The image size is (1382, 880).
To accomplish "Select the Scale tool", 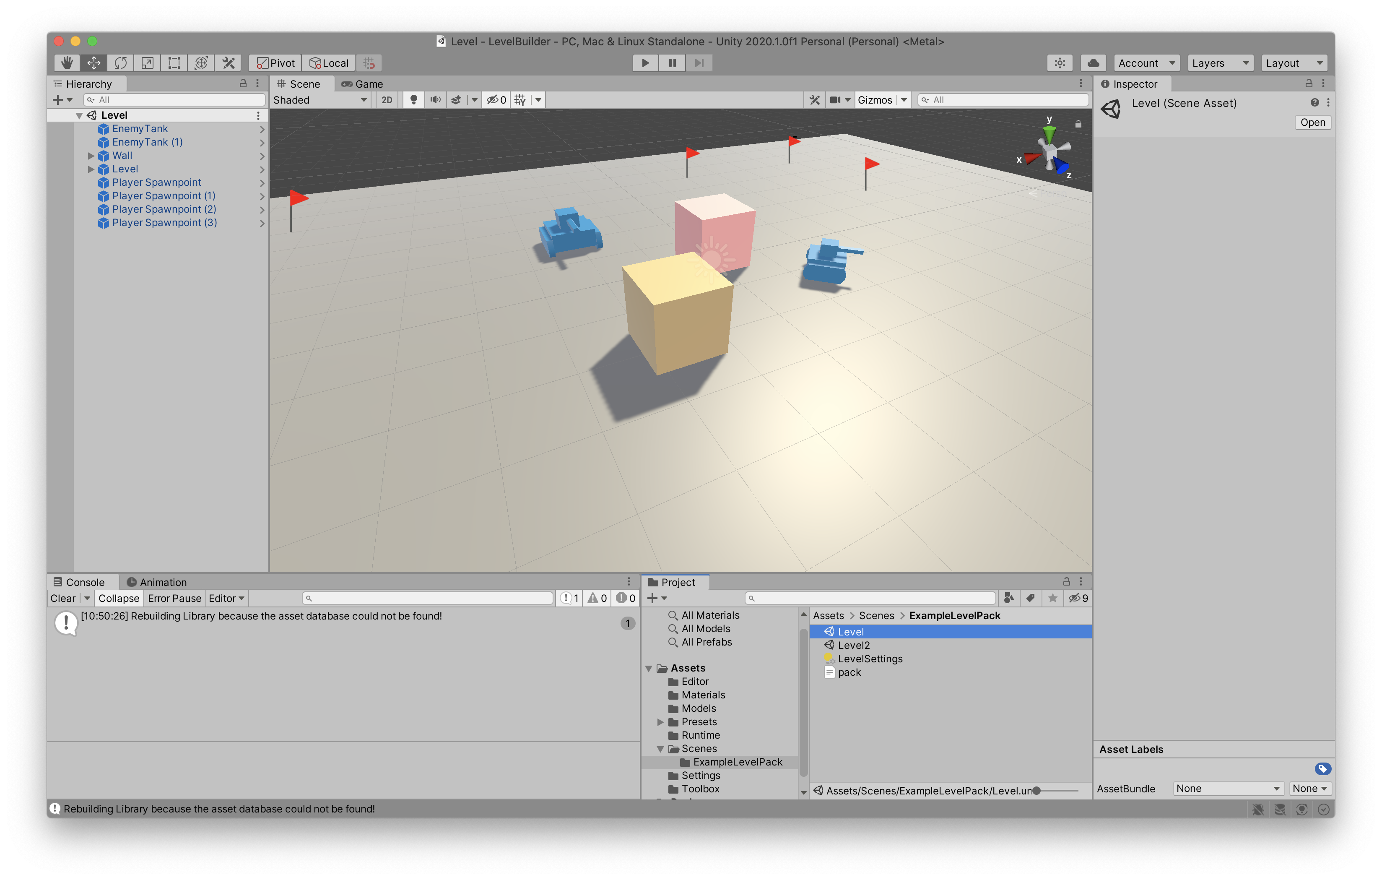I will (x=148, y=62).
